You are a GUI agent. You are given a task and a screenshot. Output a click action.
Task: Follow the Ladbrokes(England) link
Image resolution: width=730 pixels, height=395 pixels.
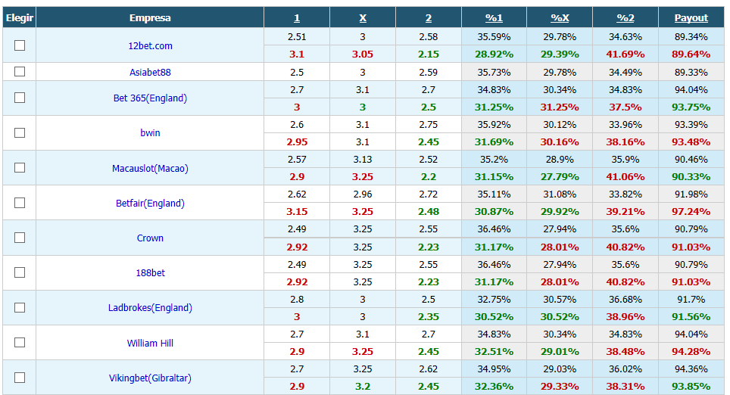click(x=150, y=308)
